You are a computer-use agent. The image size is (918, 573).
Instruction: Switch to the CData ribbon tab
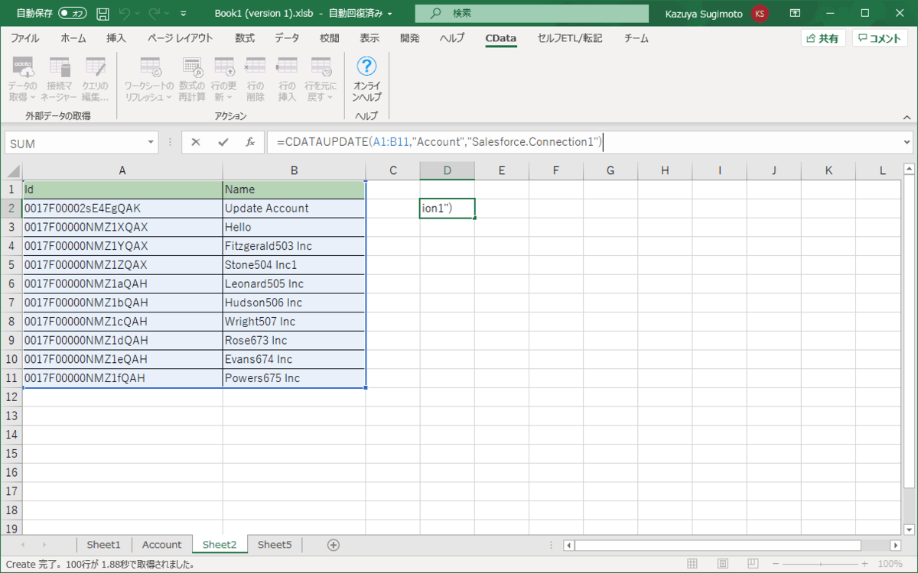[500, 38]
